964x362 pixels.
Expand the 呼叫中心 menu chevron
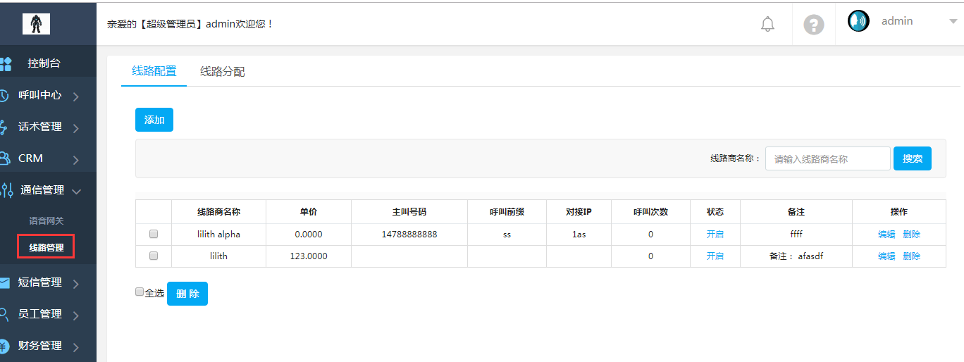(75, 96)
